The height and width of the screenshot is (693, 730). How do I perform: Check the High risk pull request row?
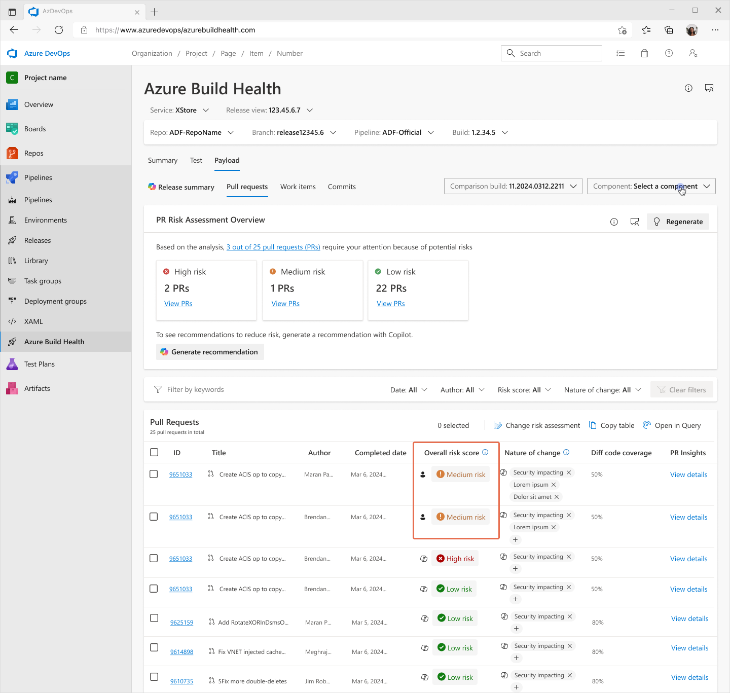click(x=154, y=558)
